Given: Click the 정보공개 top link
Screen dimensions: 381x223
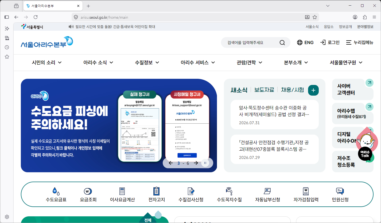Looking at the screenshot, I should pos(345,27).
